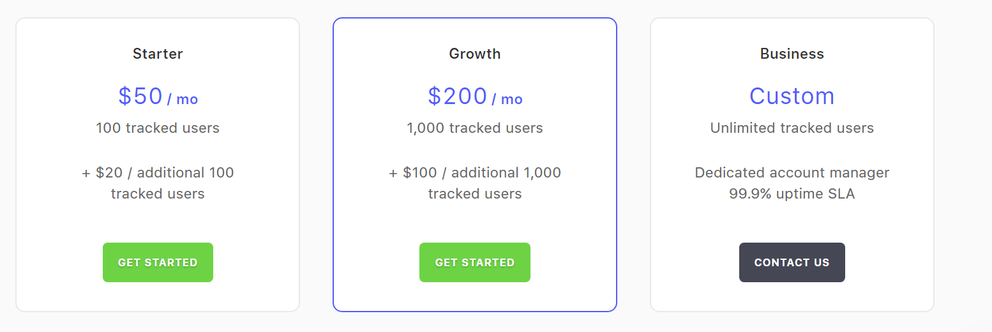Image resolution: width=992 pixels, height=332 pixels.
Task: Select the Starter plan heading
Action: (x=158, y=54)
